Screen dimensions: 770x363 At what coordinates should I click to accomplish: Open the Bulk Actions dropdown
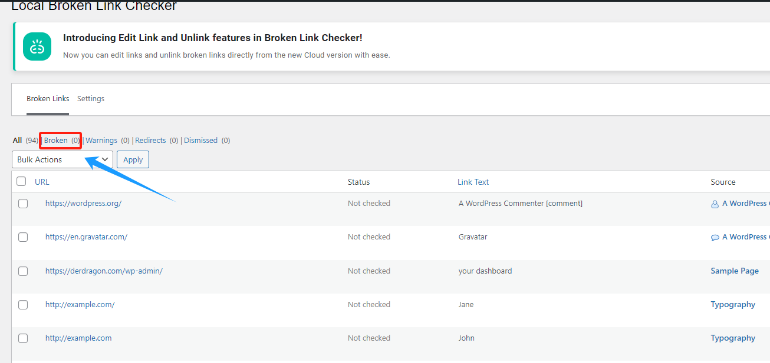62,159
